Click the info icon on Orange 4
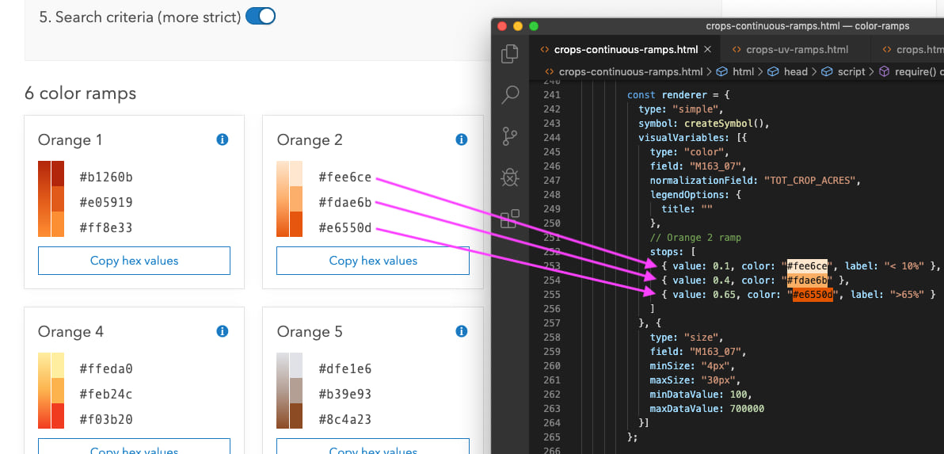 pyautogui.click(x=223, y=331)
